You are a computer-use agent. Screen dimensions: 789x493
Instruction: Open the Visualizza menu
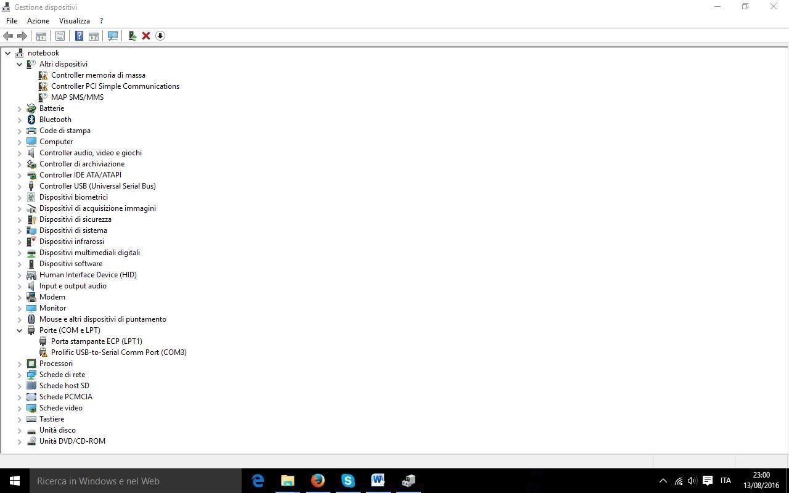coord(74,21)
